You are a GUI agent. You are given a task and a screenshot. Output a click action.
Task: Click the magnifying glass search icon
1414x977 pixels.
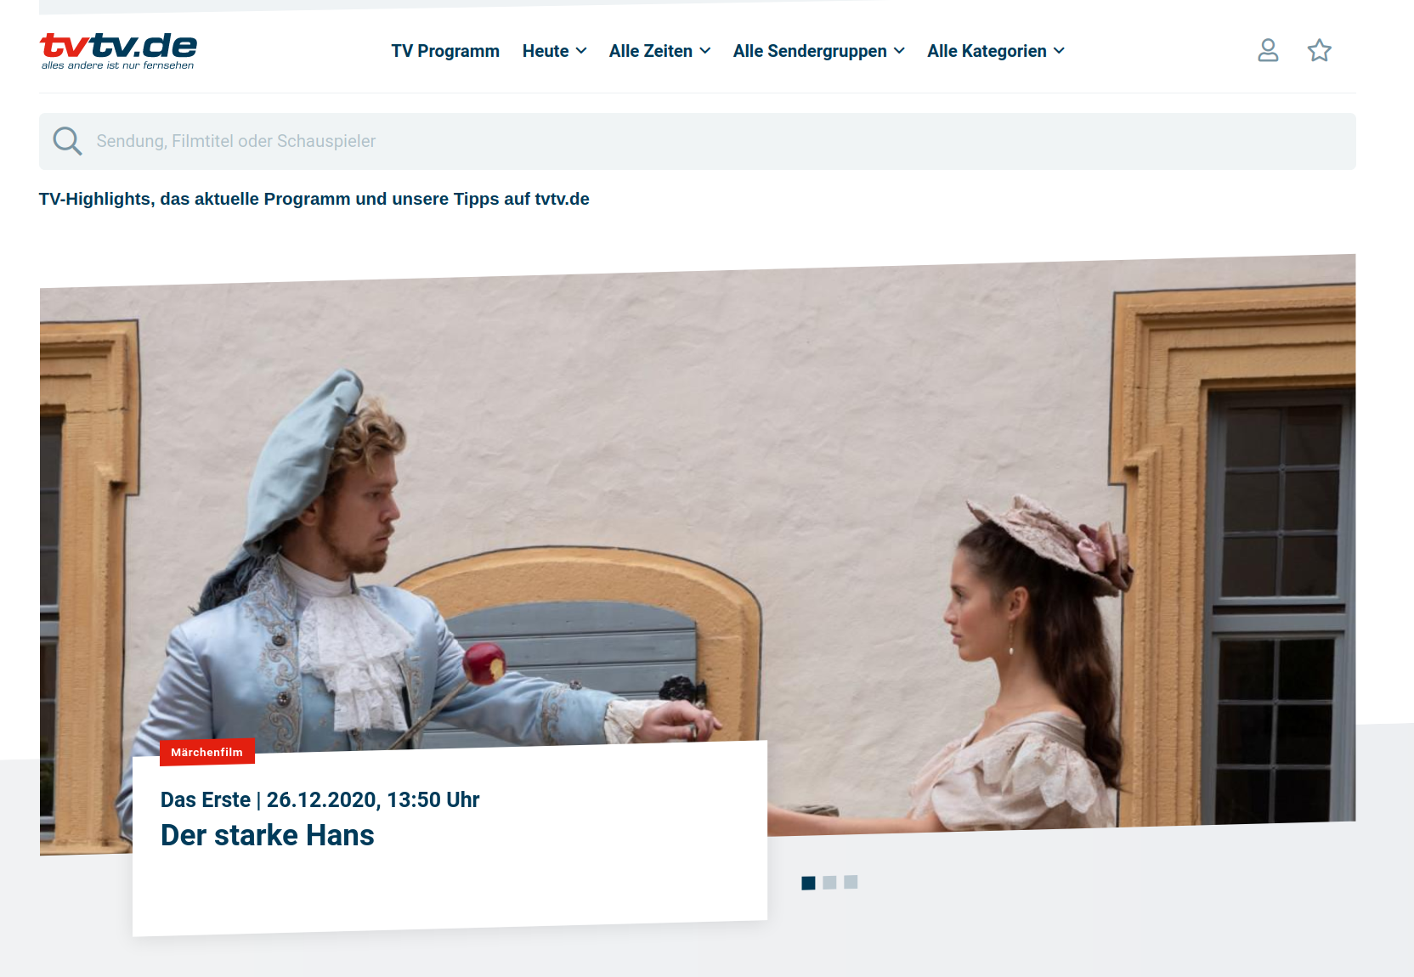point(67,141)
